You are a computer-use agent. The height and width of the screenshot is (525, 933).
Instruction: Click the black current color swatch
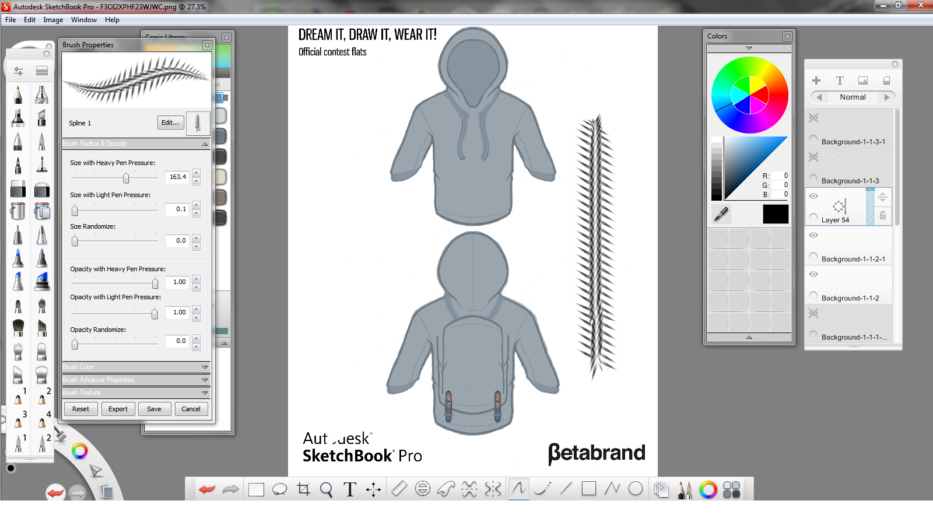point(776,214)
